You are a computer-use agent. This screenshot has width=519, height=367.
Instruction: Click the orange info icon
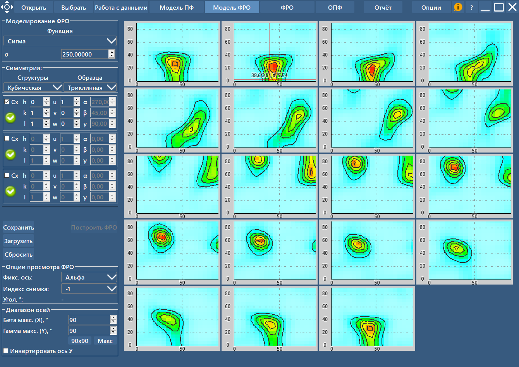(458, 7)
